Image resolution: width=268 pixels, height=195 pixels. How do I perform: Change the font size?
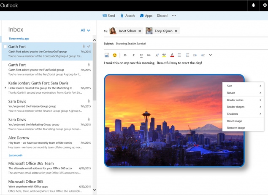[157, 55]
